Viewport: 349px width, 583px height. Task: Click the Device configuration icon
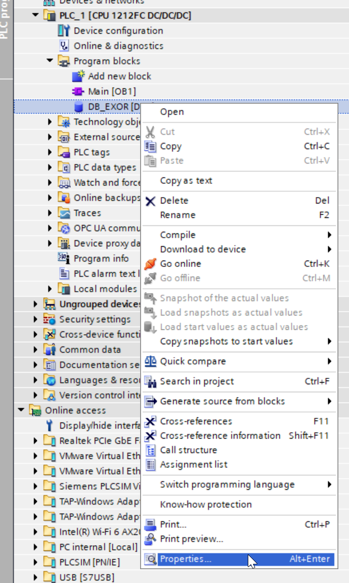tap(64, 30)
